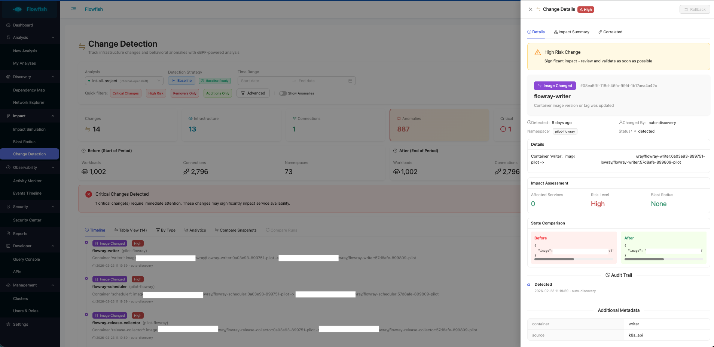
Task: Open the By Type tab
Action: point(166,230)
